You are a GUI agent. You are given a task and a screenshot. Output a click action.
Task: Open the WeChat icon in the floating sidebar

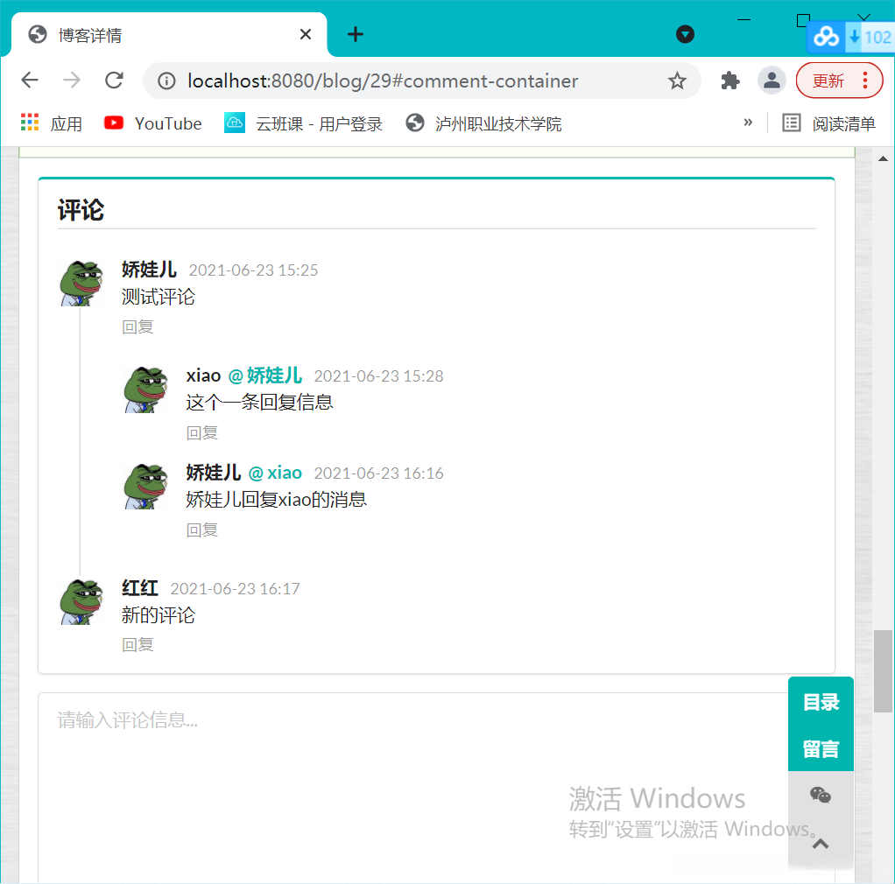click(821, 795)
